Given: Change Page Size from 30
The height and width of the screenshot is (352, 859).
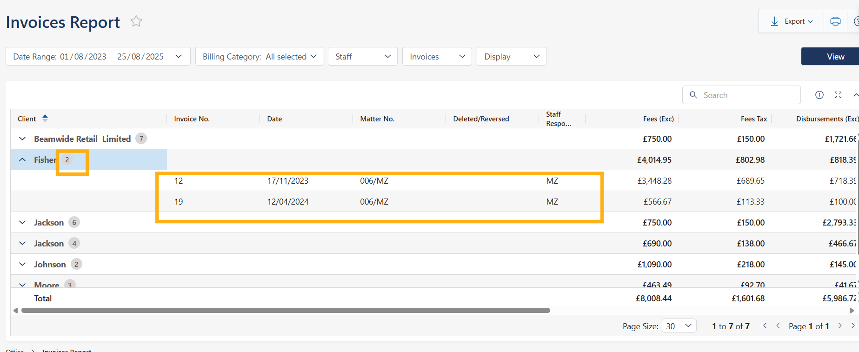Looking at the screenshot, I should [x=679, y=326].
